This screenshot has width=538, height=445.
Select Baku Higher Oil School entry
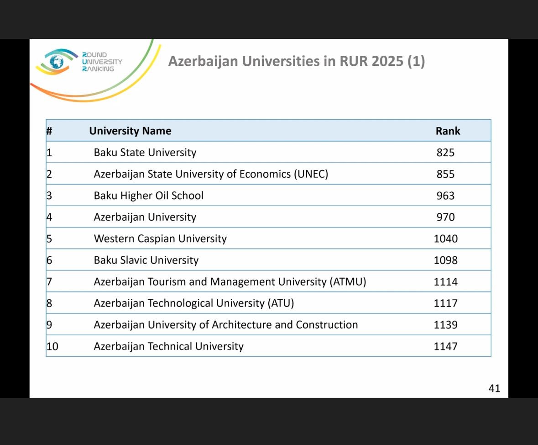[148, 196]
